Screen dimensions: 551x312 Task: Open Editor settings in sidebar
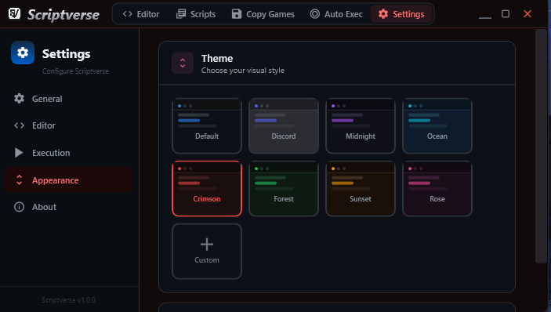pyautogui.click(x=68, y=125)
